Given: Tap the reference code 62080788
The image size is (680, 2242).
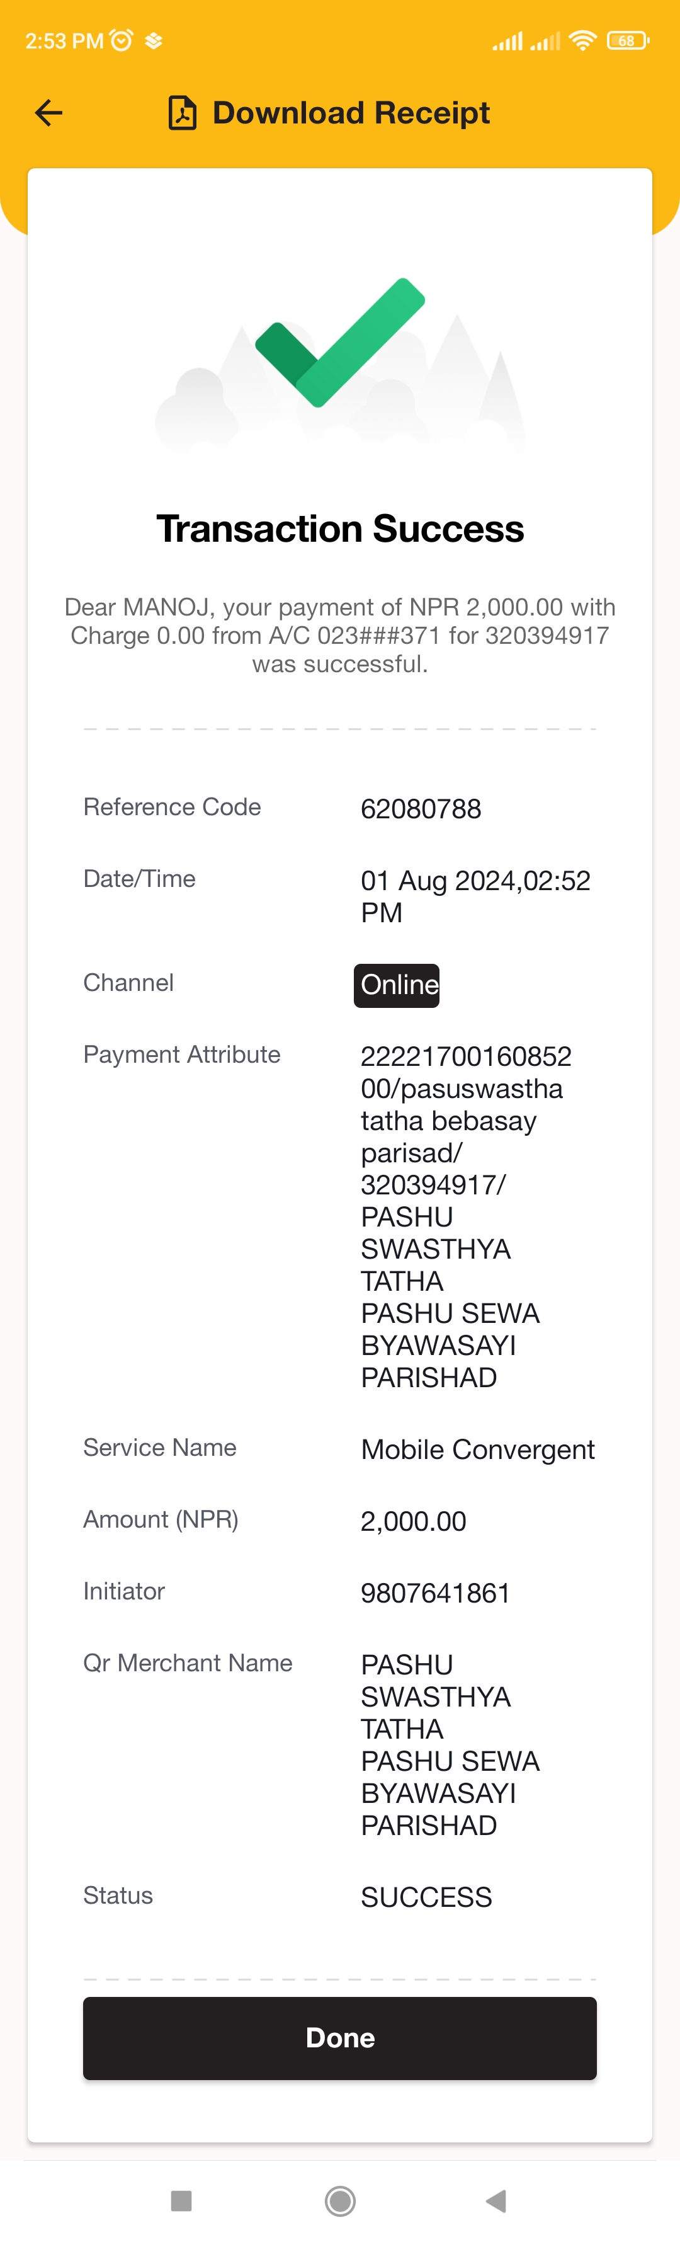Looking at the screenshot, I should click(421, 809).
